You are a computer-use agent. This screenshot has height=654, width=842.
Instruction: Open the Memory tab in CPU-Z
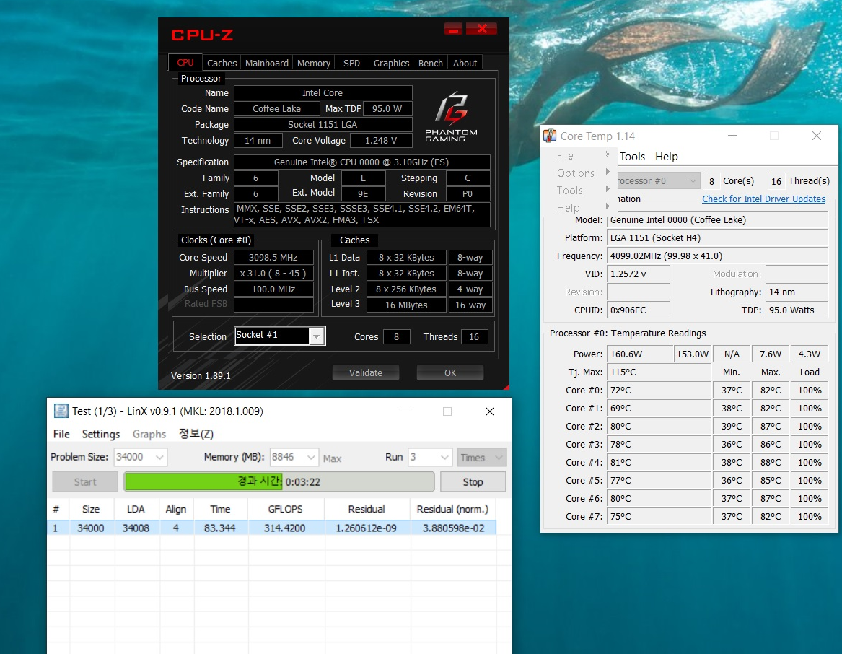point(314,63)
